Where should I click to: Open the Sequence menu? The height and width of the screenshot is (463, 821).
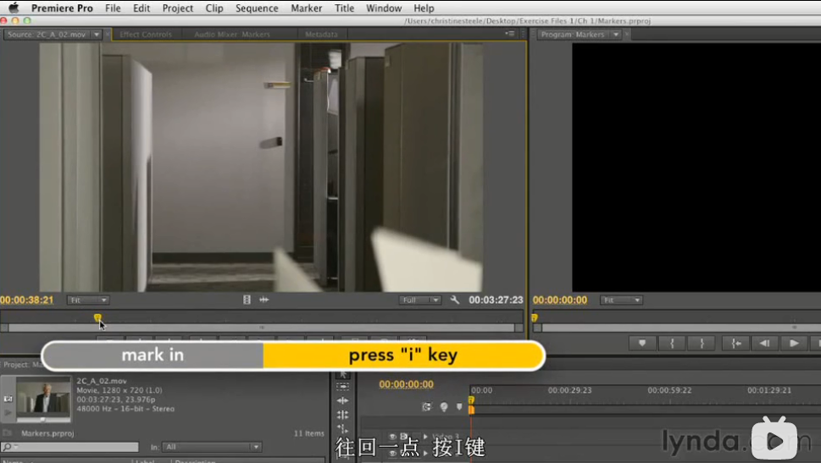point(257,8)
